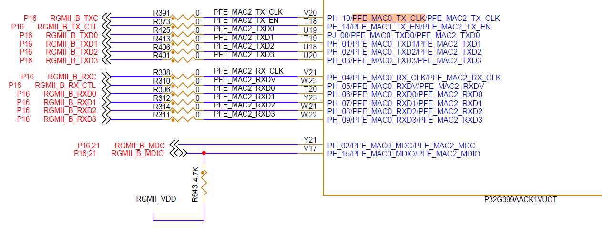
Task: Click the P32G399AACK1VUCT part number
Action: tap(520, 199)
